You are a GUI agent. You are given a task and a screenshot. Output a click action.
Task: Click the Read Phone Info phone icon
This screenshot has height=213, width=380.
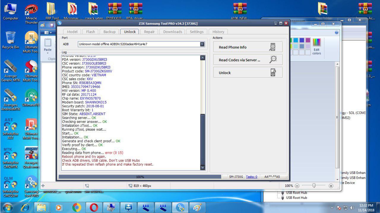272,47
